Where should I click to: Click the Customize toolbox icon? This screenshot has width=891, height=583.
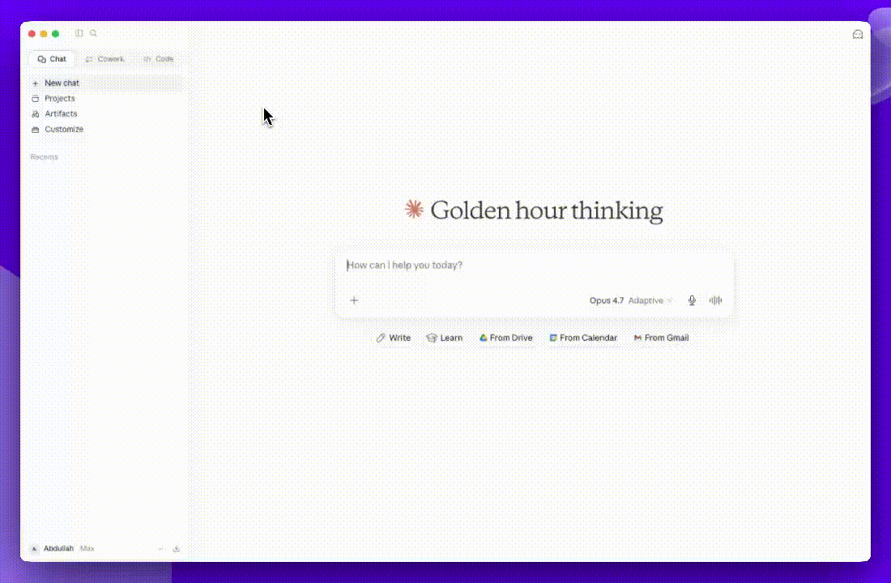coord(35,130)
